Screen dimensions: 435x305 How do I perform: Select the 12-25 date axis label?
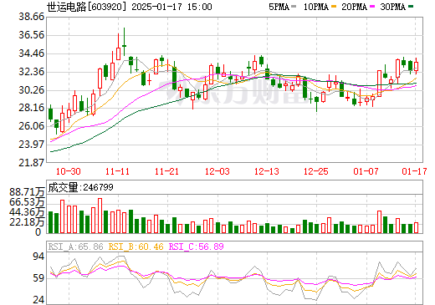(x=316, y=171)
